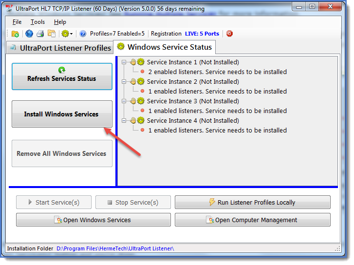This screenshot has height=265, width=354.
Task: Open the File menu
Action: click(17, 22)
